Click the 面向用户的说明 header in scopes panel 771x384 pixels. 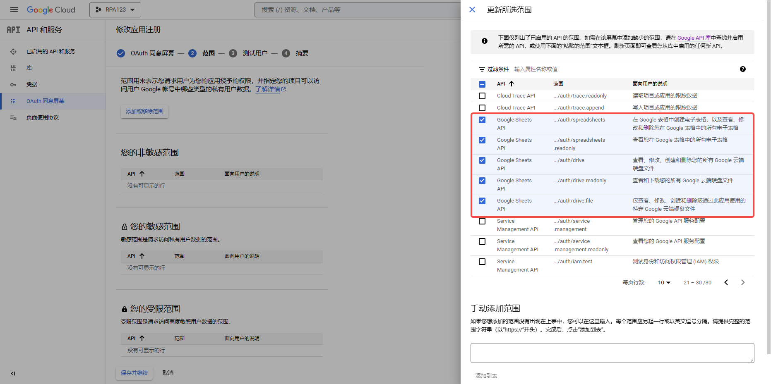650,84
